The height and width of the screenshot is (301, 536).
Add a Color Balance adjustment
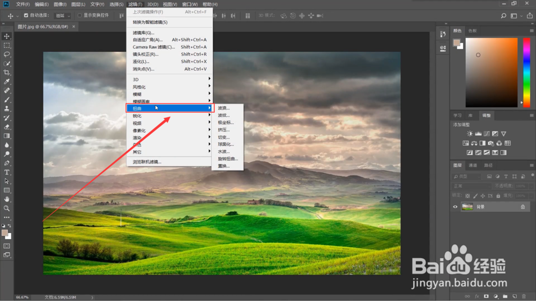474,143
